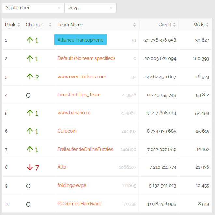The width and height of the screenshot is (215, 215).
Task: Click green up arrow for overclockers row
Action: click(30, 77)
